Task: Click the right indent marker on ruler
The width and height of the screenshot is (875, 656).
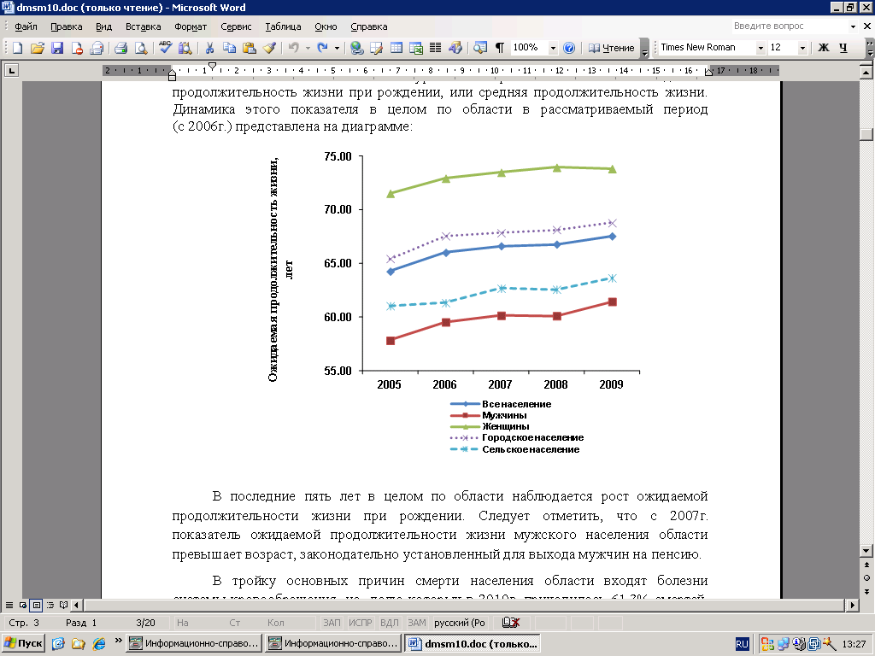Action: [708, 72]
